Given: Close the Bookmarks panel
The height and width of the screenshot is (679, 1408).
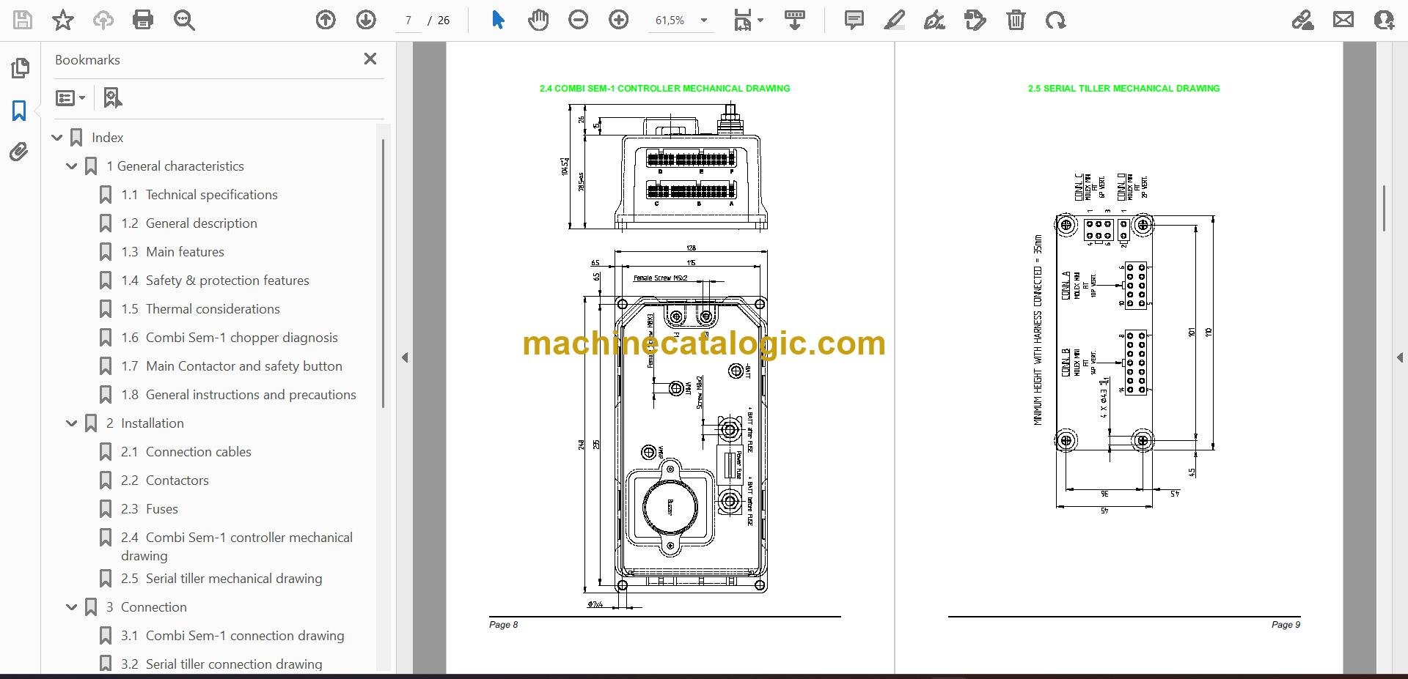Looking at the screenshot, I should [370, 59].
